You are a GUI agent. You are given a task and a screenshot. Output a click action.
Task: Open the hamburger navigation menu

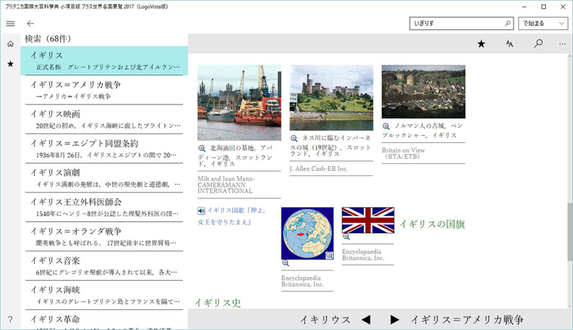(x=10, y=24)
